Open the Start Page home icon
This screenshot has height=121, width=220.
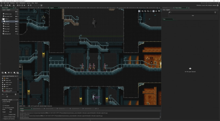[x=1, y=5]
